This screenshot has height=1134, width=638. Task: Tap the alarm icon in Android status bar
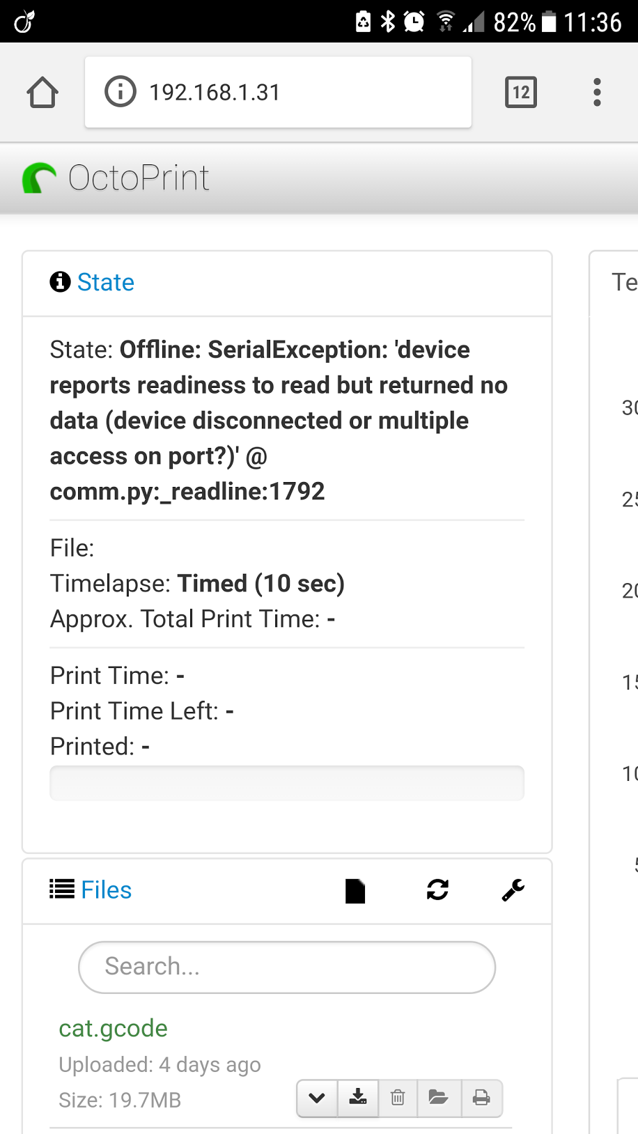[414, 22]
